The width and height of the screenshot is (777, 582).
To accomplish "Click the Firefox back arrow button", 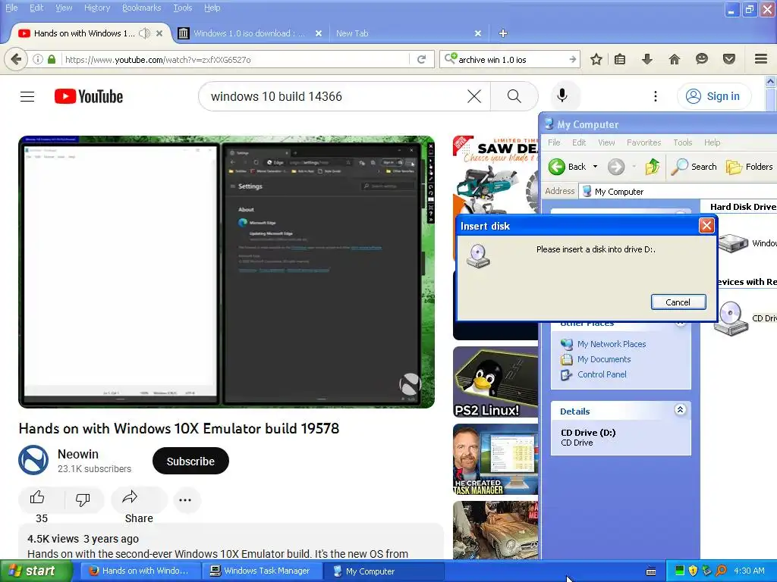I will tap(16, 59).
